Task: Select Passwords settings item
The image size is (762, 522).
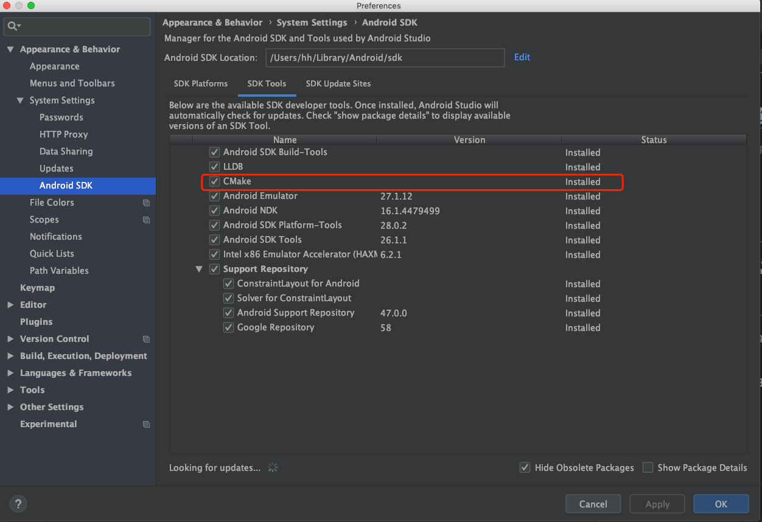Action: (x=61, y=117)
